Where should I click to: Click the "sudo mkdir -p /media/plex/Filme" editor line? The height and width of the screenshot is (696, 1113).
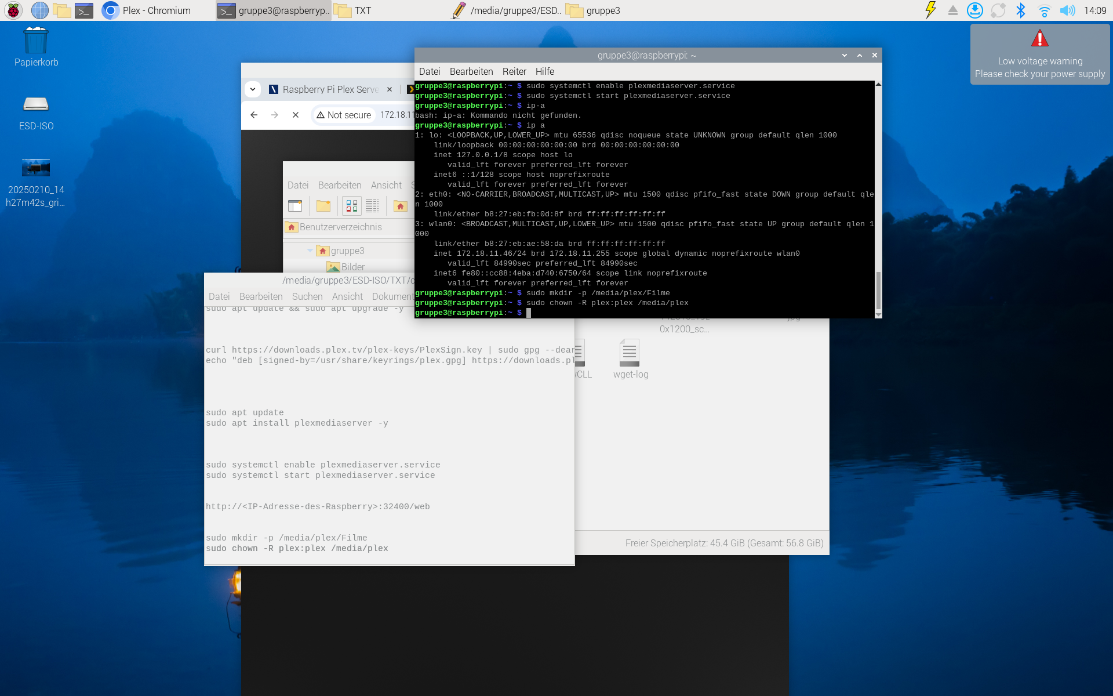pyautogui.click(x=286, y=538)
